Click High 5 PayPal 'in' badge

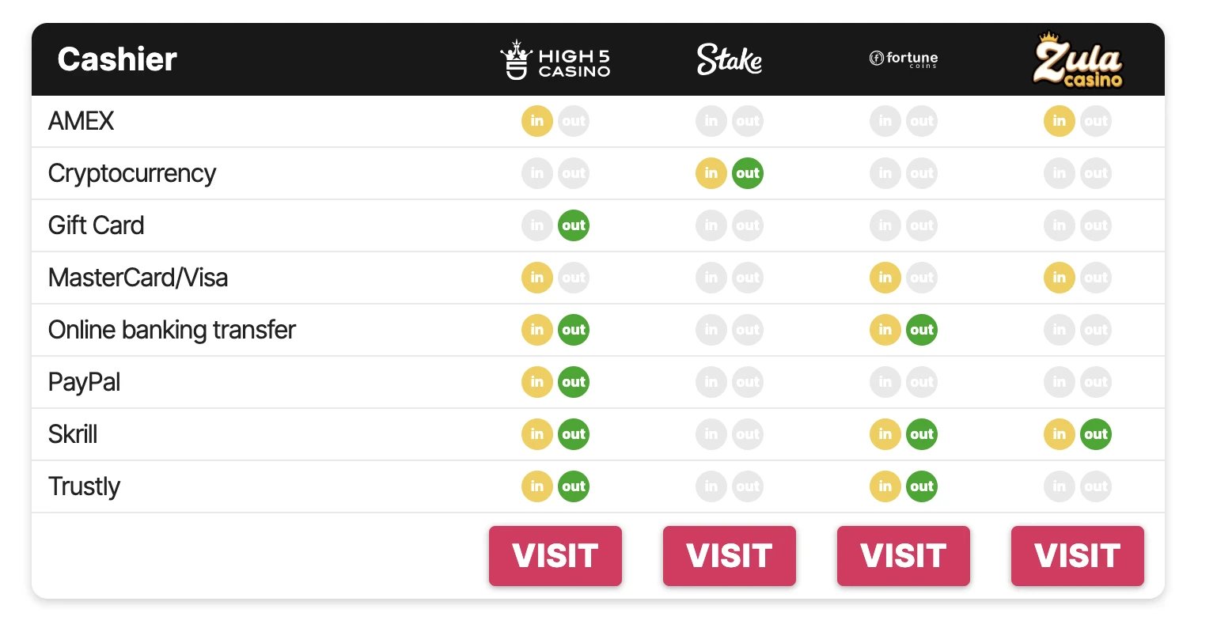point(537,382)
